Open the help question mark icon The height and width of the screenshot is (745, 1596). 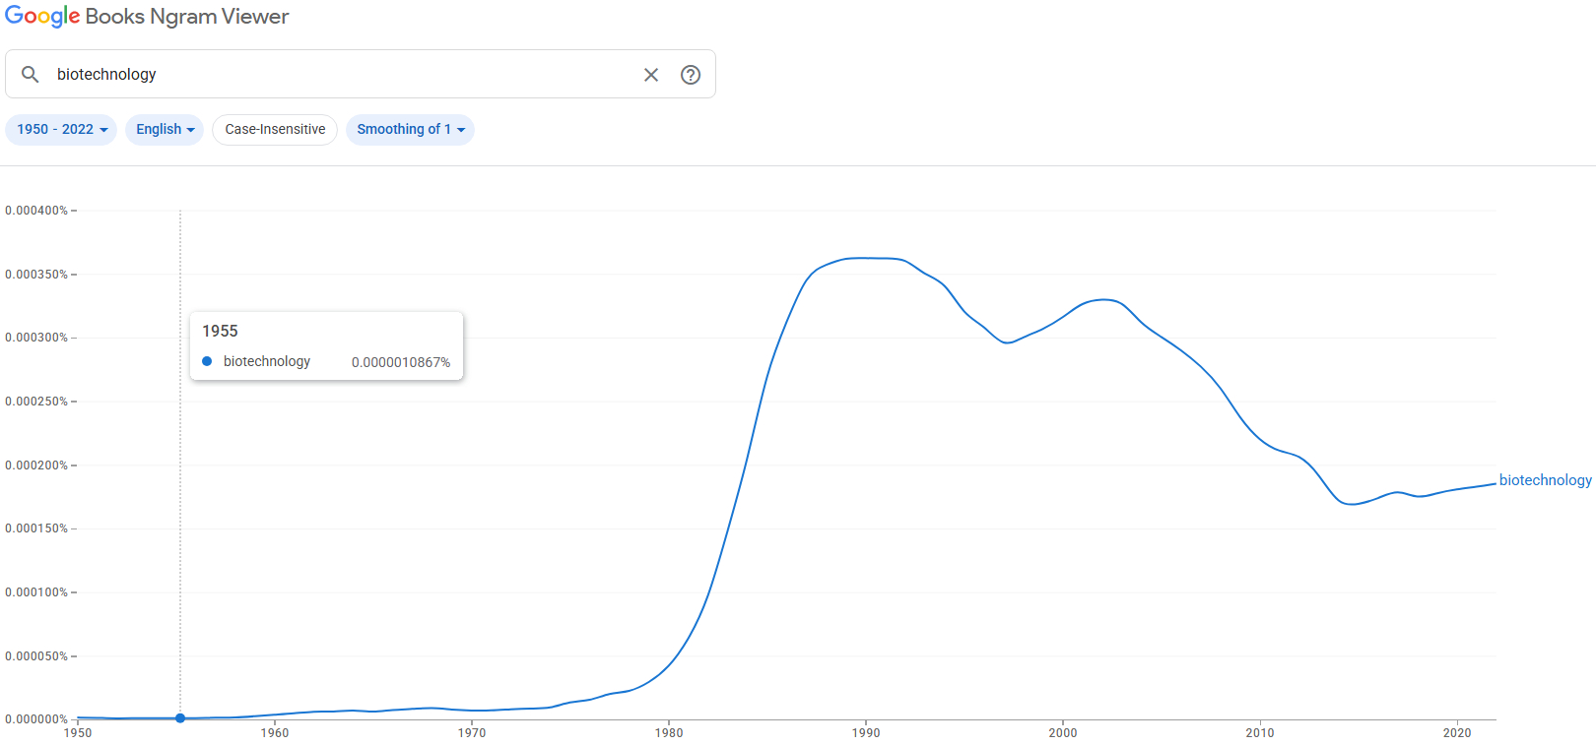(691, 75)
